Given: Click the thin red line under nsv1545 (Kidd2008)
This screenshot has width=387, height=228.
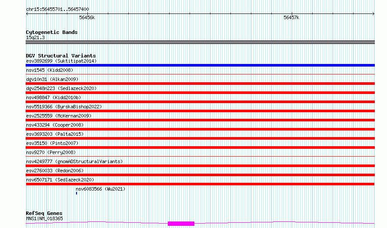Looking at the screenshot, I should point(200,74).
